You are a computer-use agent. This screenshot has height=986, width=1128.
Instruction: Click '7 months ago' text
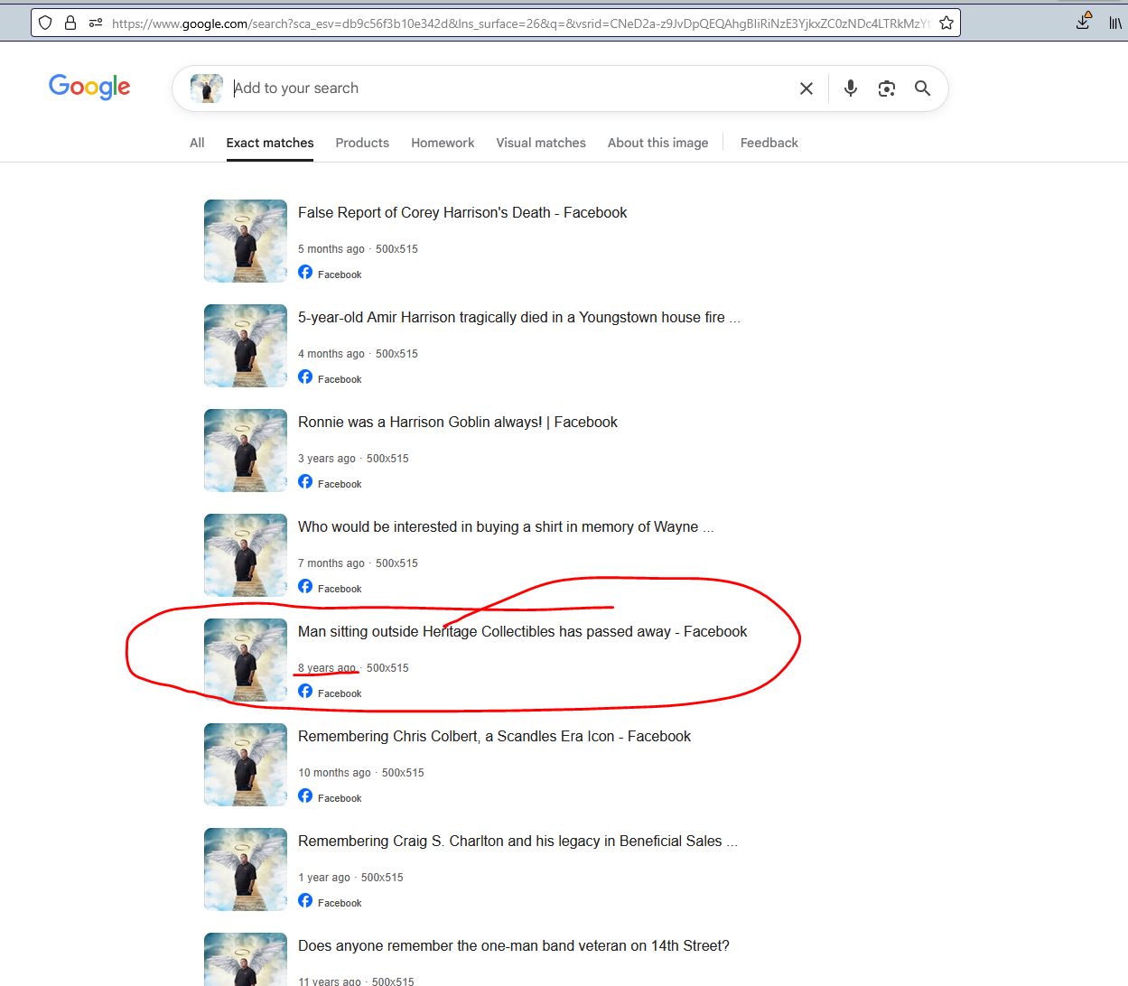(331, 563)
